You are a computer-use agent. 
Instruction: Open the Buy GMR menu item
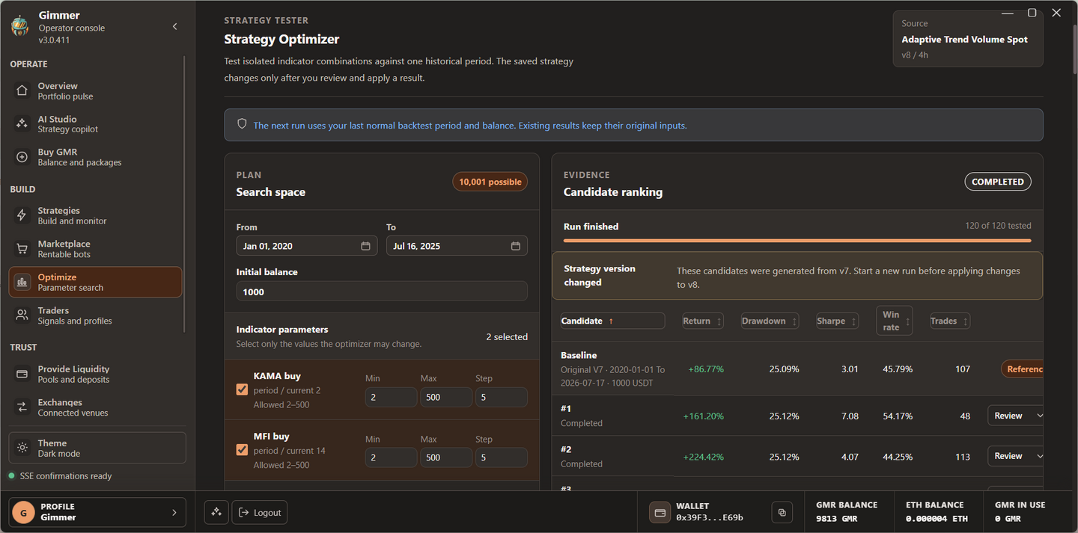[95, 157]
